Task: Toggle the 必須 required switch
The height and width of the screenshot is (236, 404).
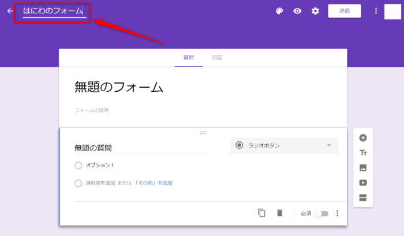Action: point(321,213)
